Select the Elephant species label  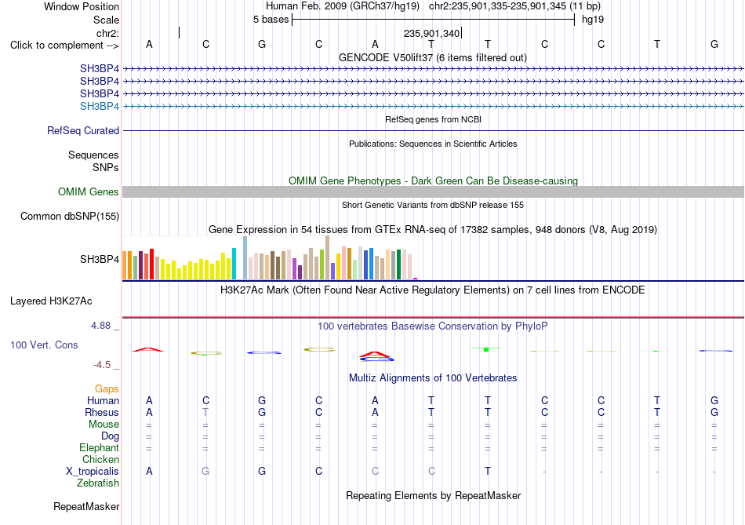99,447
